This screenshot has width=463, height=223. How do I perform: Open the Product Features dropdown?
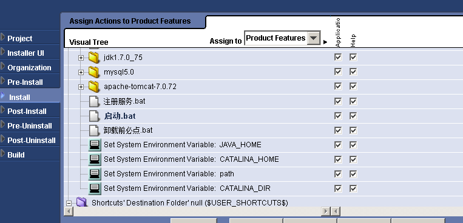(314, 38)
